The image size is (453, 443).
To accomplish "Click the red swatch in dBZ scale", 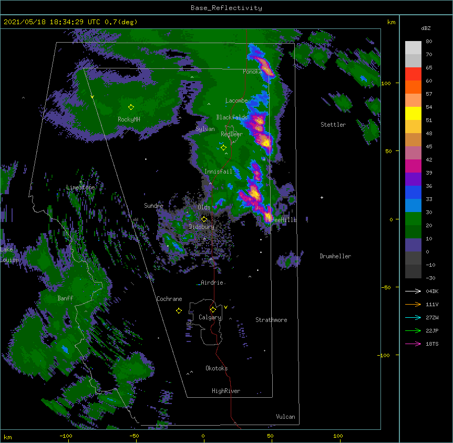I will coord(413,74).
